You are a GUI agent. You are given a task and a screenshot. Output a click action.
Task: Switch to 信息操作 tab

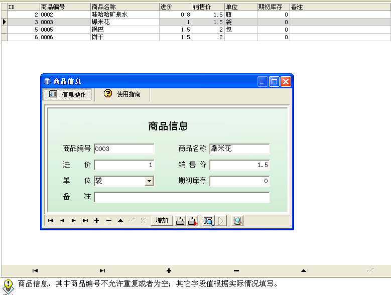[67, 94]
